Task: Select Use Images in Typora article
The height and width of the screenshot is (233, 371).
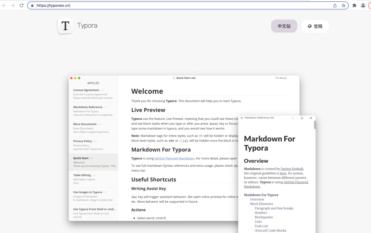Action: 93,196
